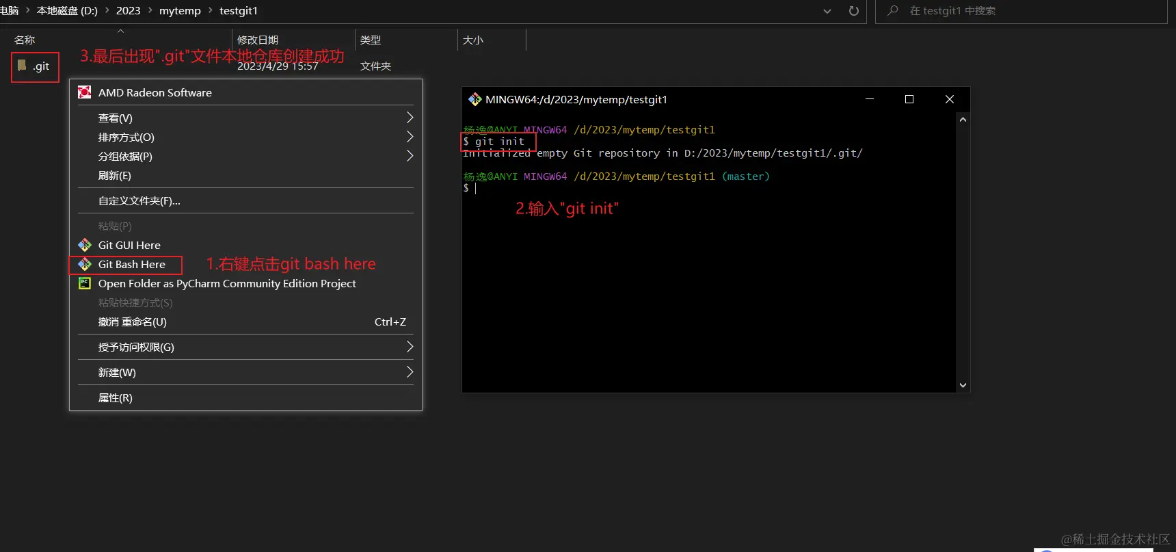The width and height of the screenshot is (1176, 552).
Task: Sort by the 大小 column header
Action: tap(473, 40)
